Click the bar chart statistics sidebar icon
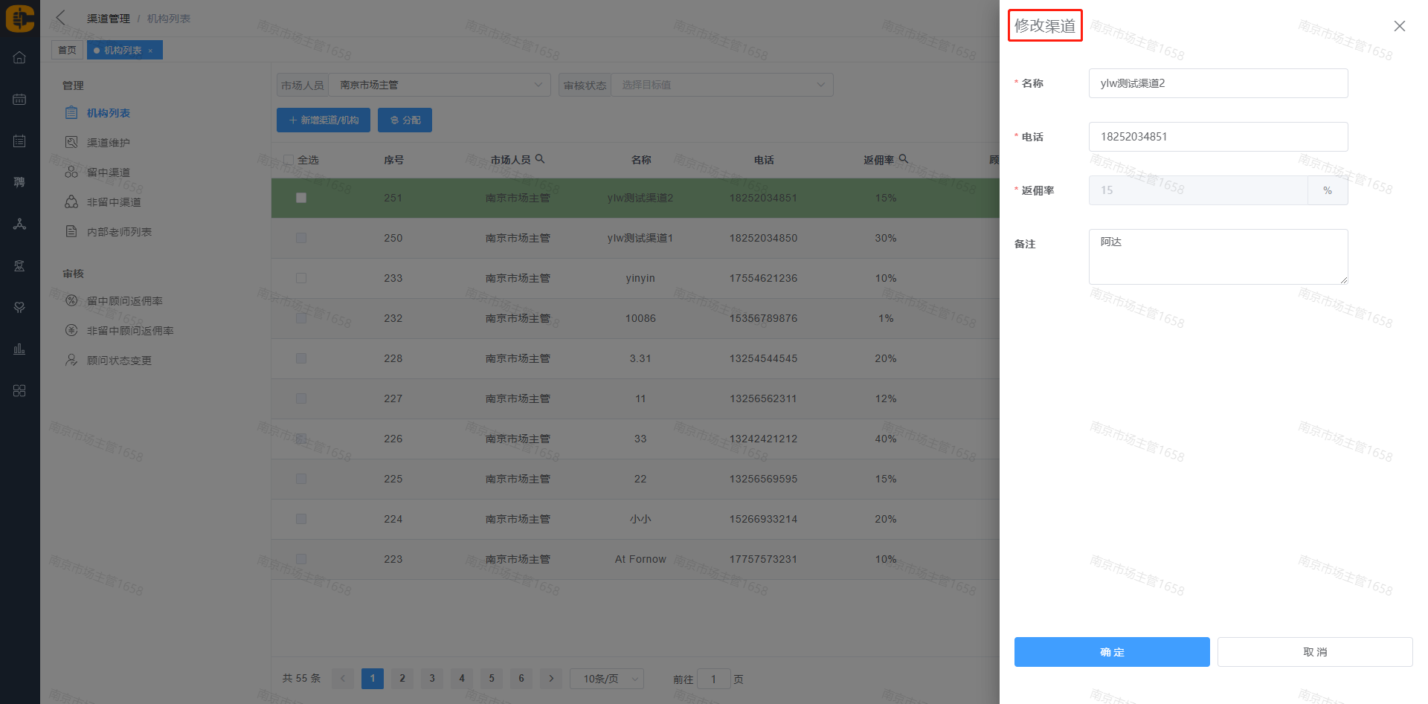This screenshot has width=1428, height=704. [19, 349]
